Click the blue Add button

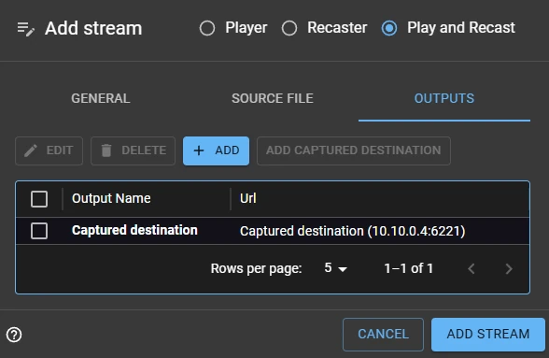click(216, 150)
